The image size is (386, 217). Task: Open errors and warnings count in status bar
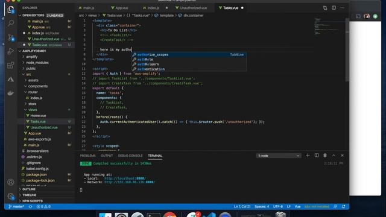tap(43, 207)
